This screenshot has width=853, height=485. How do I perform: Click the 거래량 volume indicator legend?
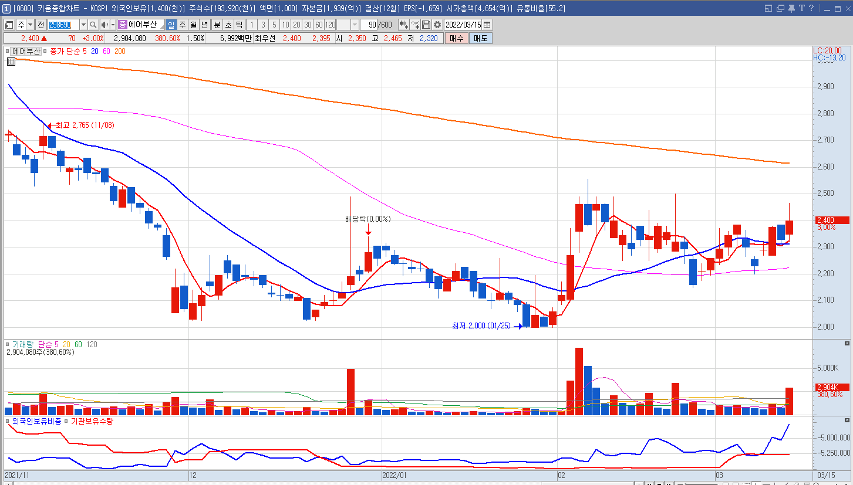click(x=23, y=344)
